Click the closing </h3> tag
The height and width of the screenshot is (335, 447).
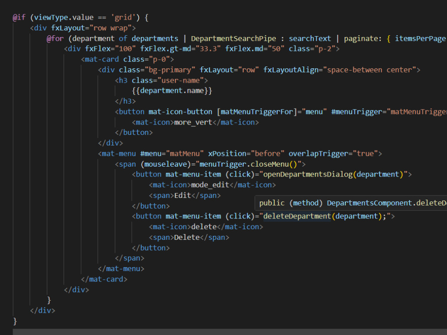point(125,101)
